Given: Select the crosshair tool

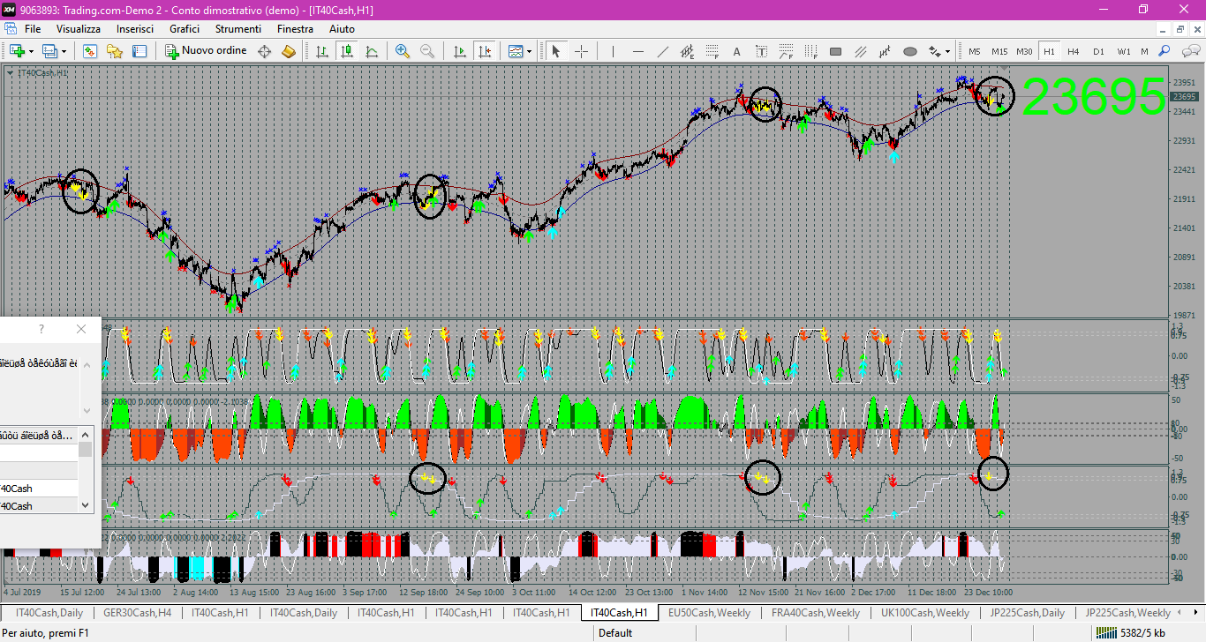Looking at the screenshot, I should pos(581,51).
